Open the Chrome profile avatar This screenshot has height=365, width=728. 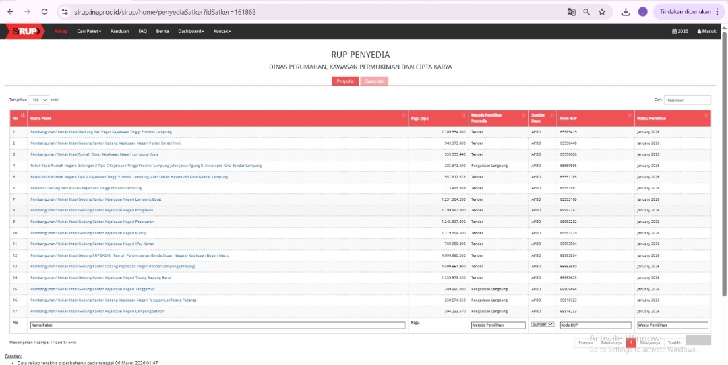(x=642, y=12)
